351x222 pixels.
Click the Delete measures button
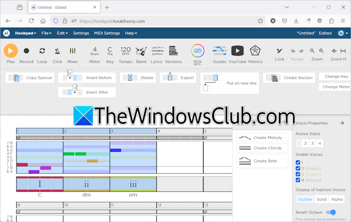(138, 78)
